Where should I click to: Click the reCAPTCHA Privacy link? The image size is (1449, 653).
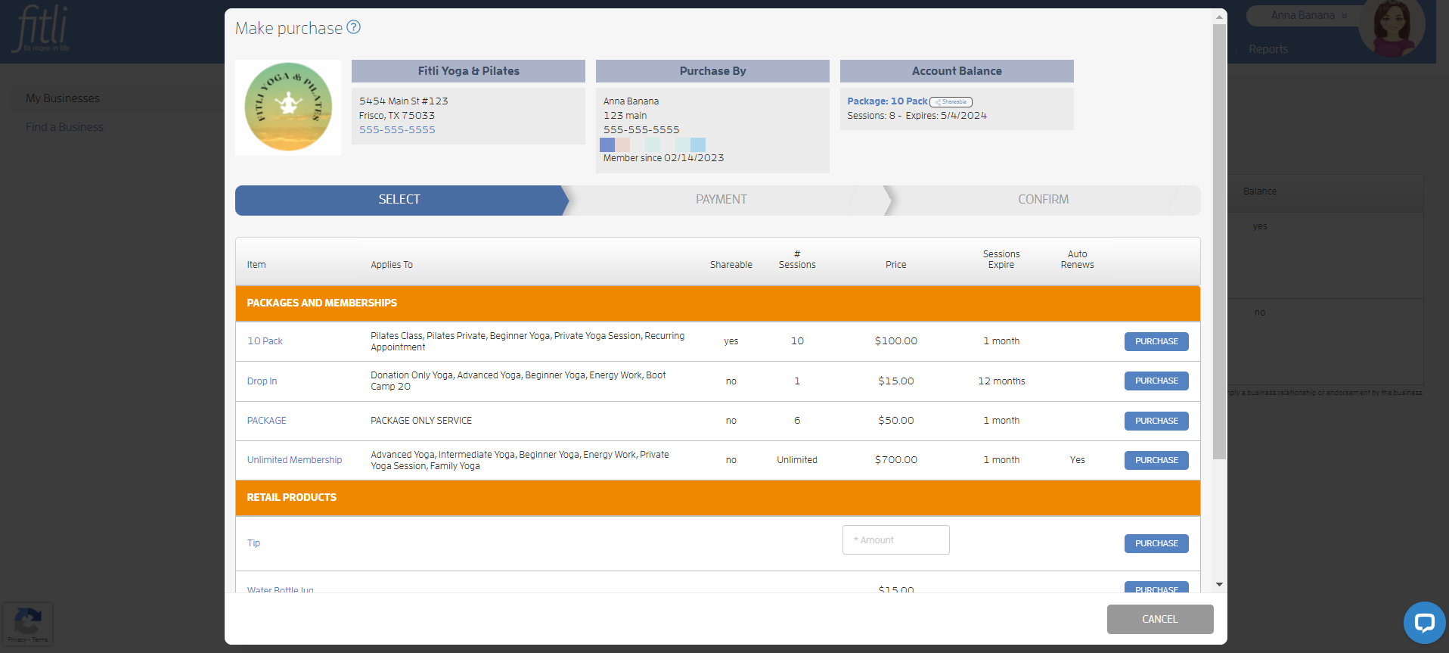17,640
